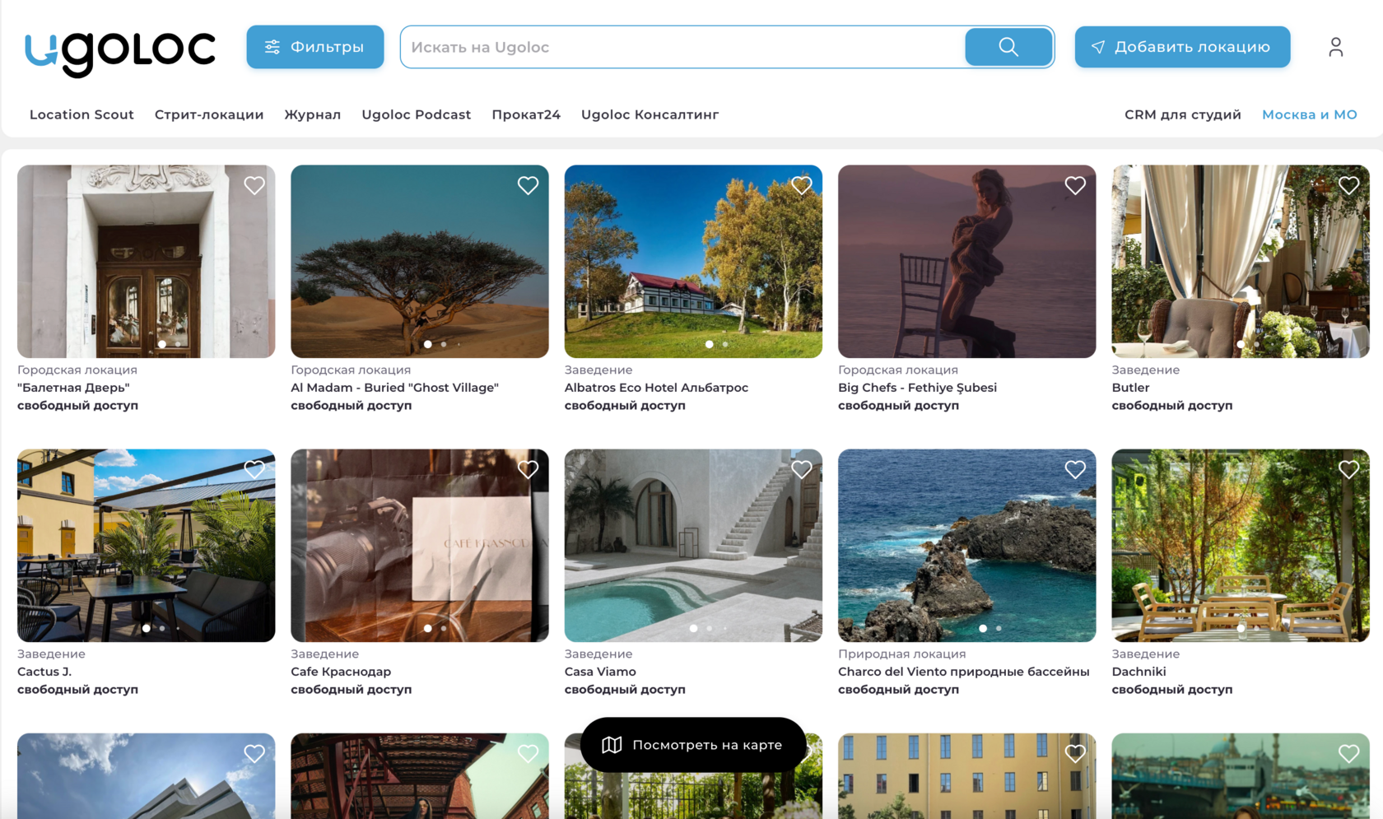Toggle the heart on Dachniki card

point(1348,469)
